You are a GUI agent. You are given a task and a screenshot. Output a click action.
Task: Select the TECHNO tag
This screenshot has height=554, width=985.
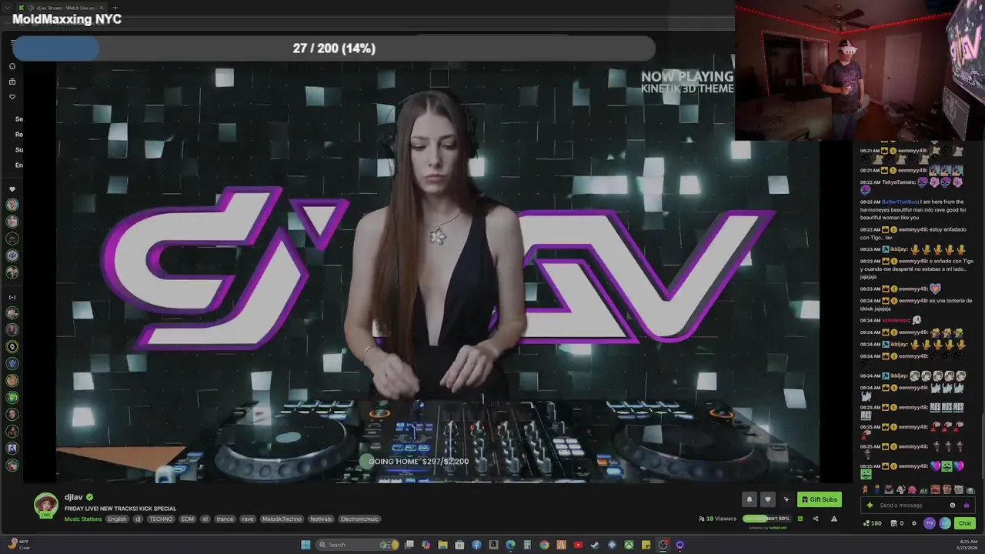pyautogui.click(x=161, y=519)
